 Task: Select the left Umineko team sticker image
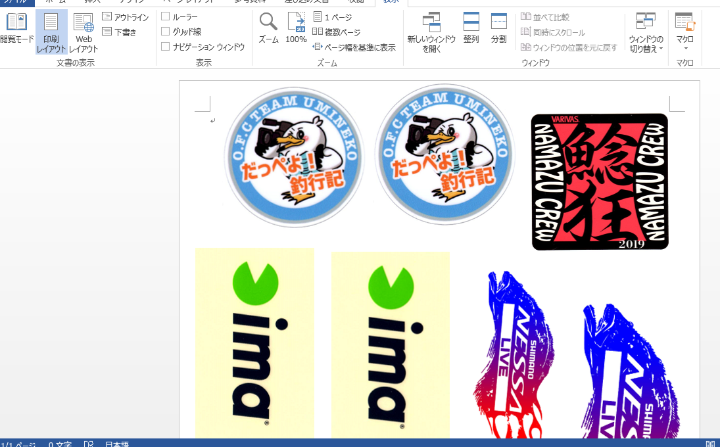294,156
